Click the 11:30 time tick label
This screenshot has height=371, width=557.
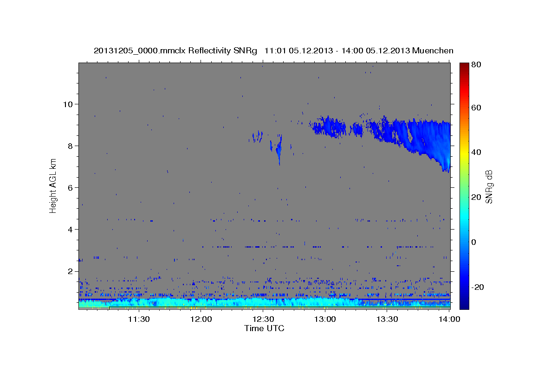[138, 319]
